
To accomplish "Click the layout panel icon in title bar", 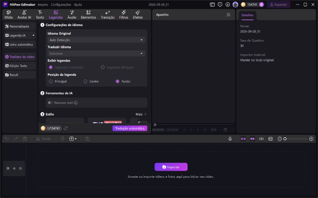I will [212, 4].
